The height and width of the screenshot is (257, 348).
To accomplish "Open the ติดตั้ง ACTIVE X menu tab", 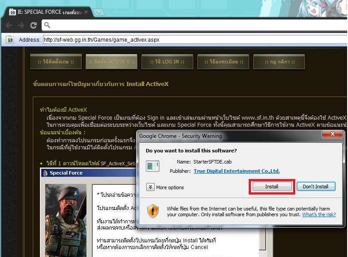I will (112, 62).
